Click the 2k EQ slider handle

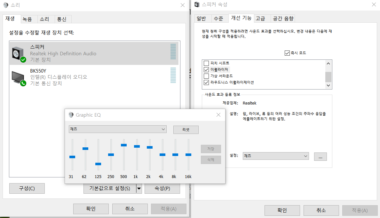coord(150,147)
